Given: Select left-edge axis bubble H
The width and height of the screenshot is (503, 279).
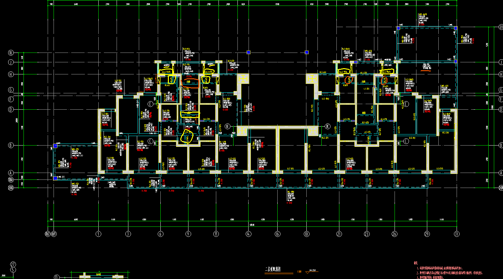Looking at the screenshot, I should (x=11, y=74).
